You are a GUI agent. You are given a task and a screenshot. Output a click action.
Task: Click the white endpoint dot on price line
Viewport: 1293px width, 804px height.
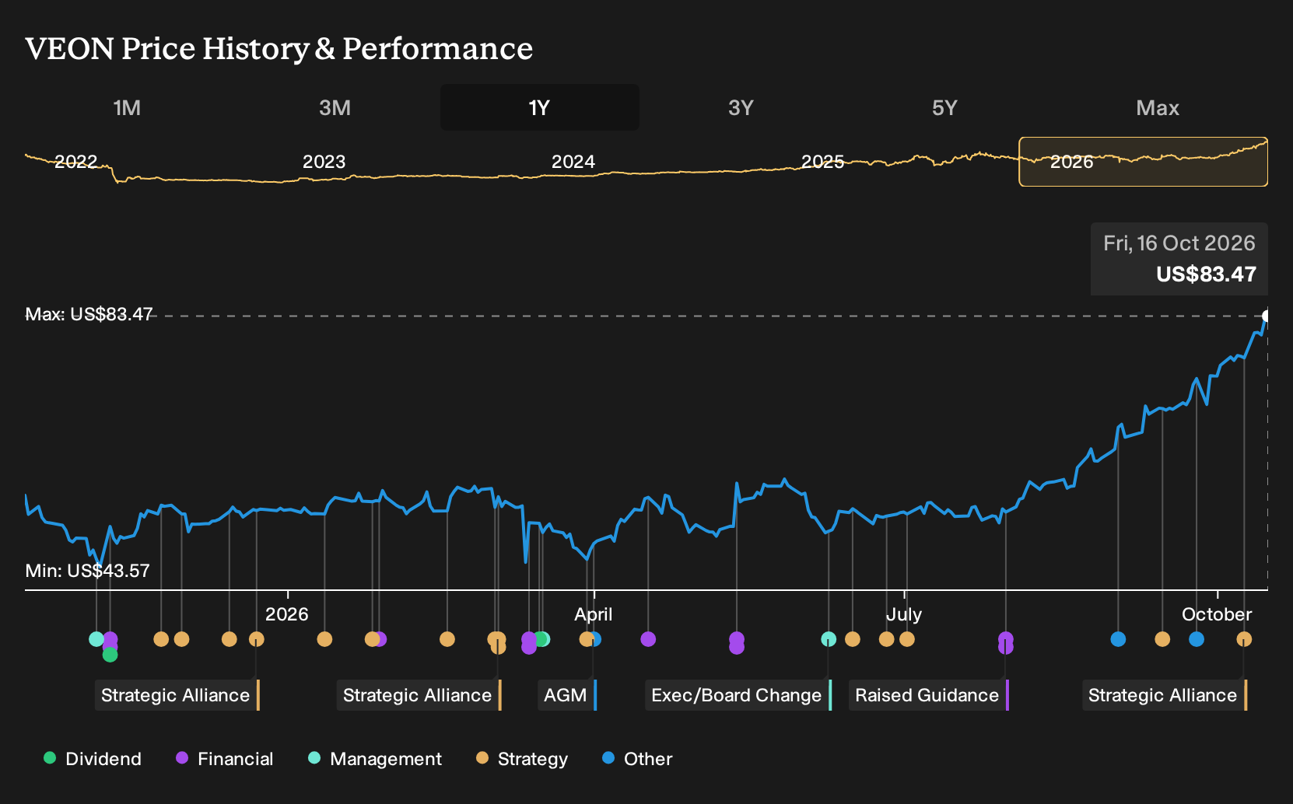tap(1267, 316)
